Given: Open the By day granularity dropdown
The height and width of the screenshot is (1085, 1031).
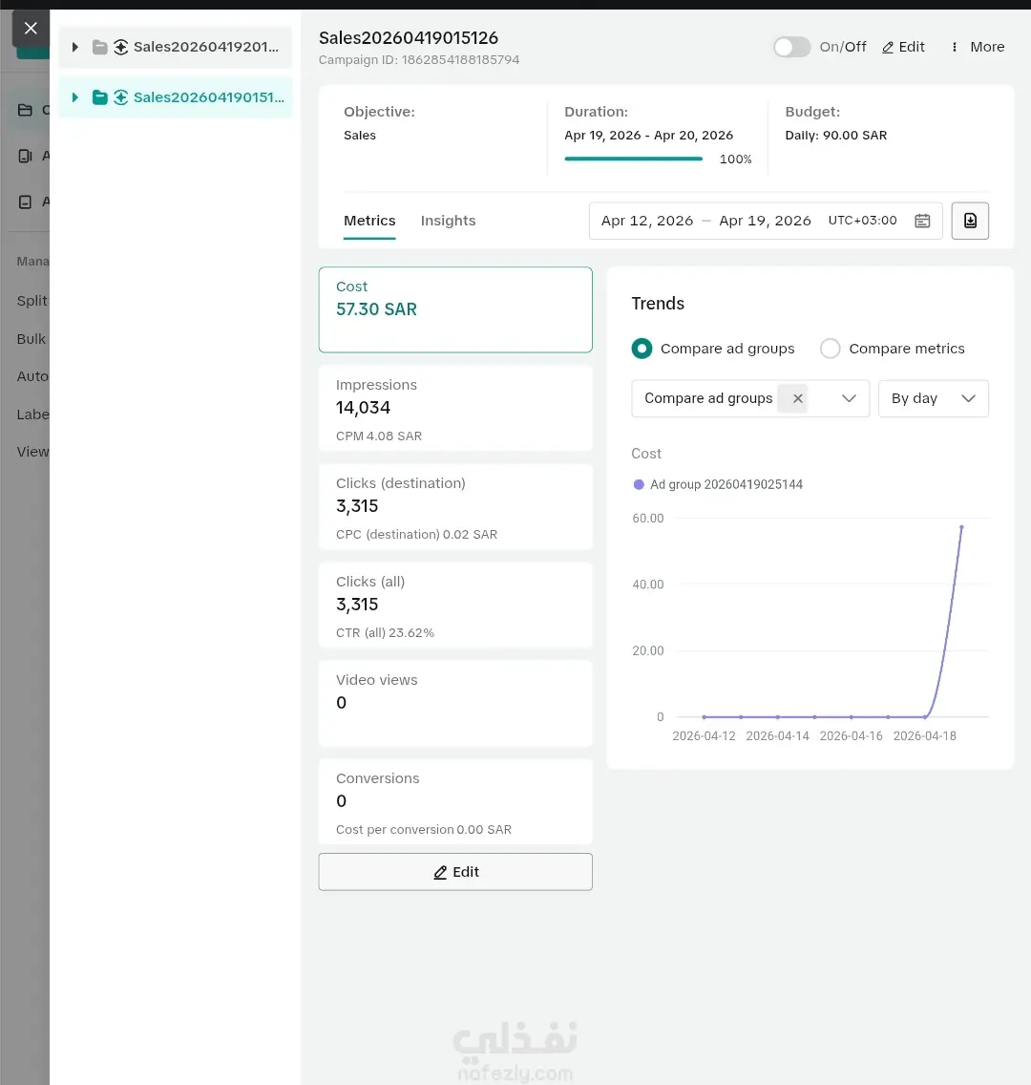Looking at the screenshot, I should click(933, 398).
